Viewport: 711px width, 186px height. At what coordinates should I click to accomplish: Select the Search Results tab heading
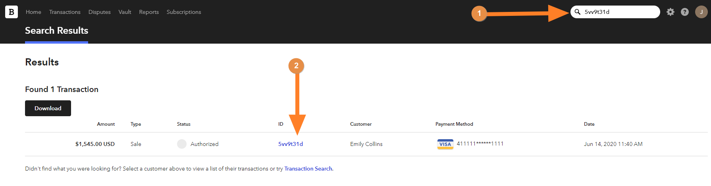click(x=56, y=31)
